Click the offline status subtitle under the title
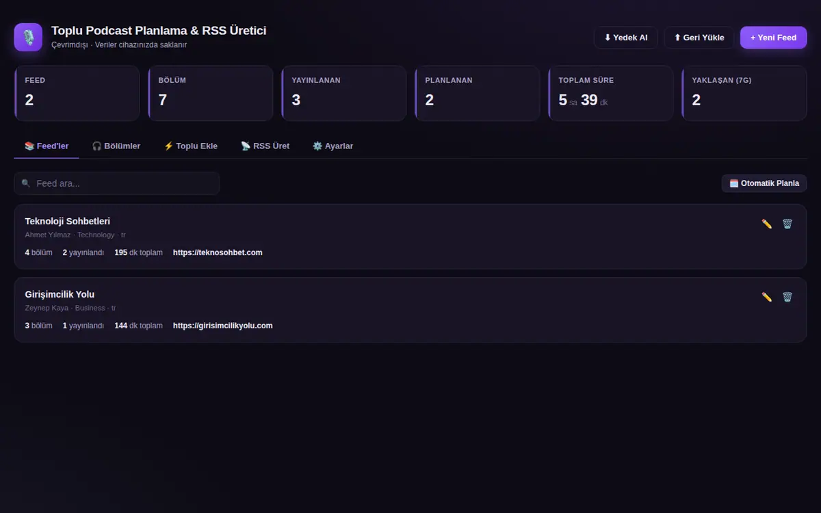The height and width of the screenshot is (513, 821). click(119, 45)
